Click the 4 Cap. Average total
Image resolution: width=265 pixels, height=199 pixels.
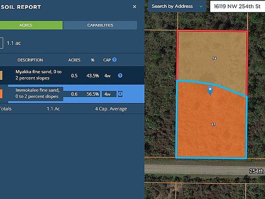pyautogui.click(x=111, y=109)
